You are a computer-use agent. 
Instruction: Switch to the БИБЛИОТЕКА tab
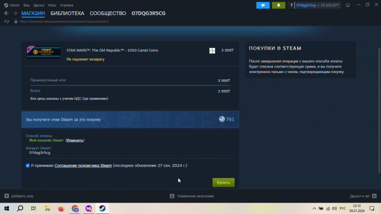67,13
